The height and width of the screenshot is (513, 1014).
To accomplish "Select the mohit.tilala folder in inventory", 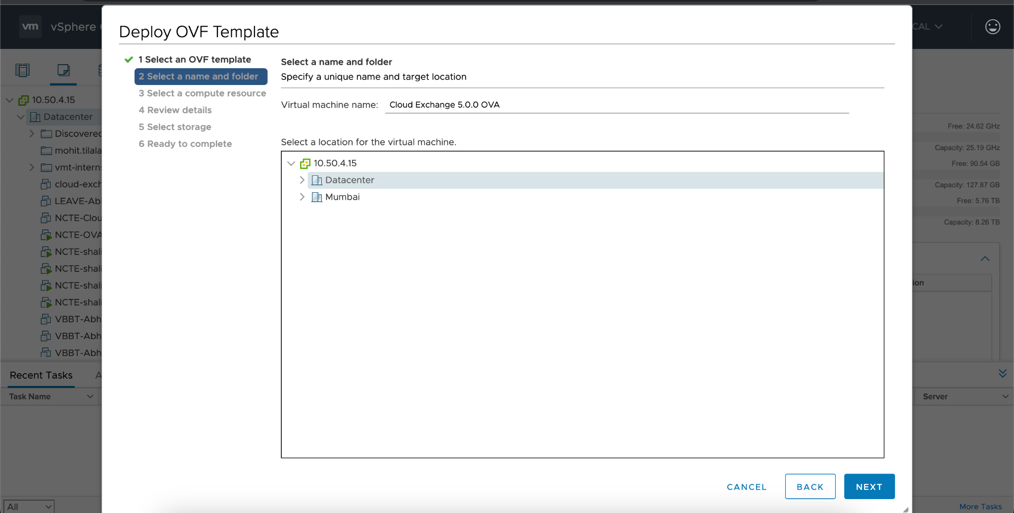I will pyautogui.click(x=78, y=150).
